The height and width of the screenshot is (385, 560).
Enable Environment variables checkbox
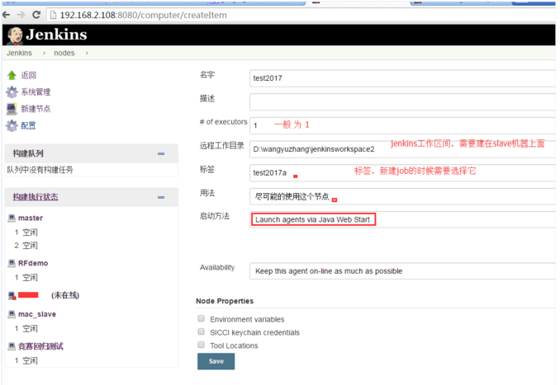[x=201, y=318]
